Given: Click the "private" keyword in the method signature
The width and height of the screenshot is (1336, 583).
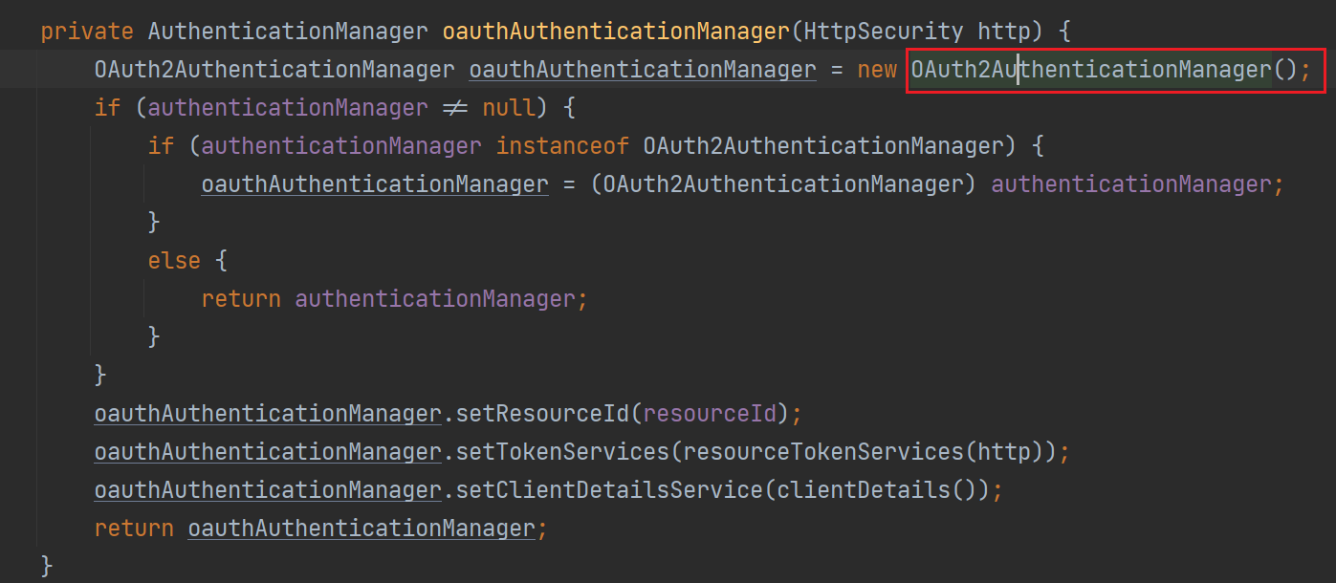Looking at the screenshot, I should [x=87, y=31].
